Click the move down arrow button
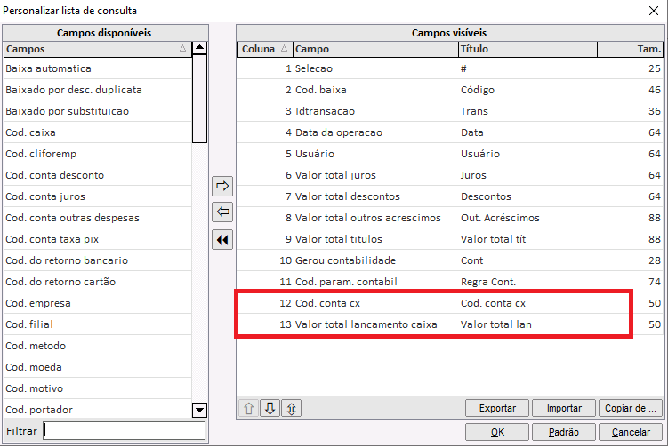This screenshot has height=448, width=668. (270, 408)
